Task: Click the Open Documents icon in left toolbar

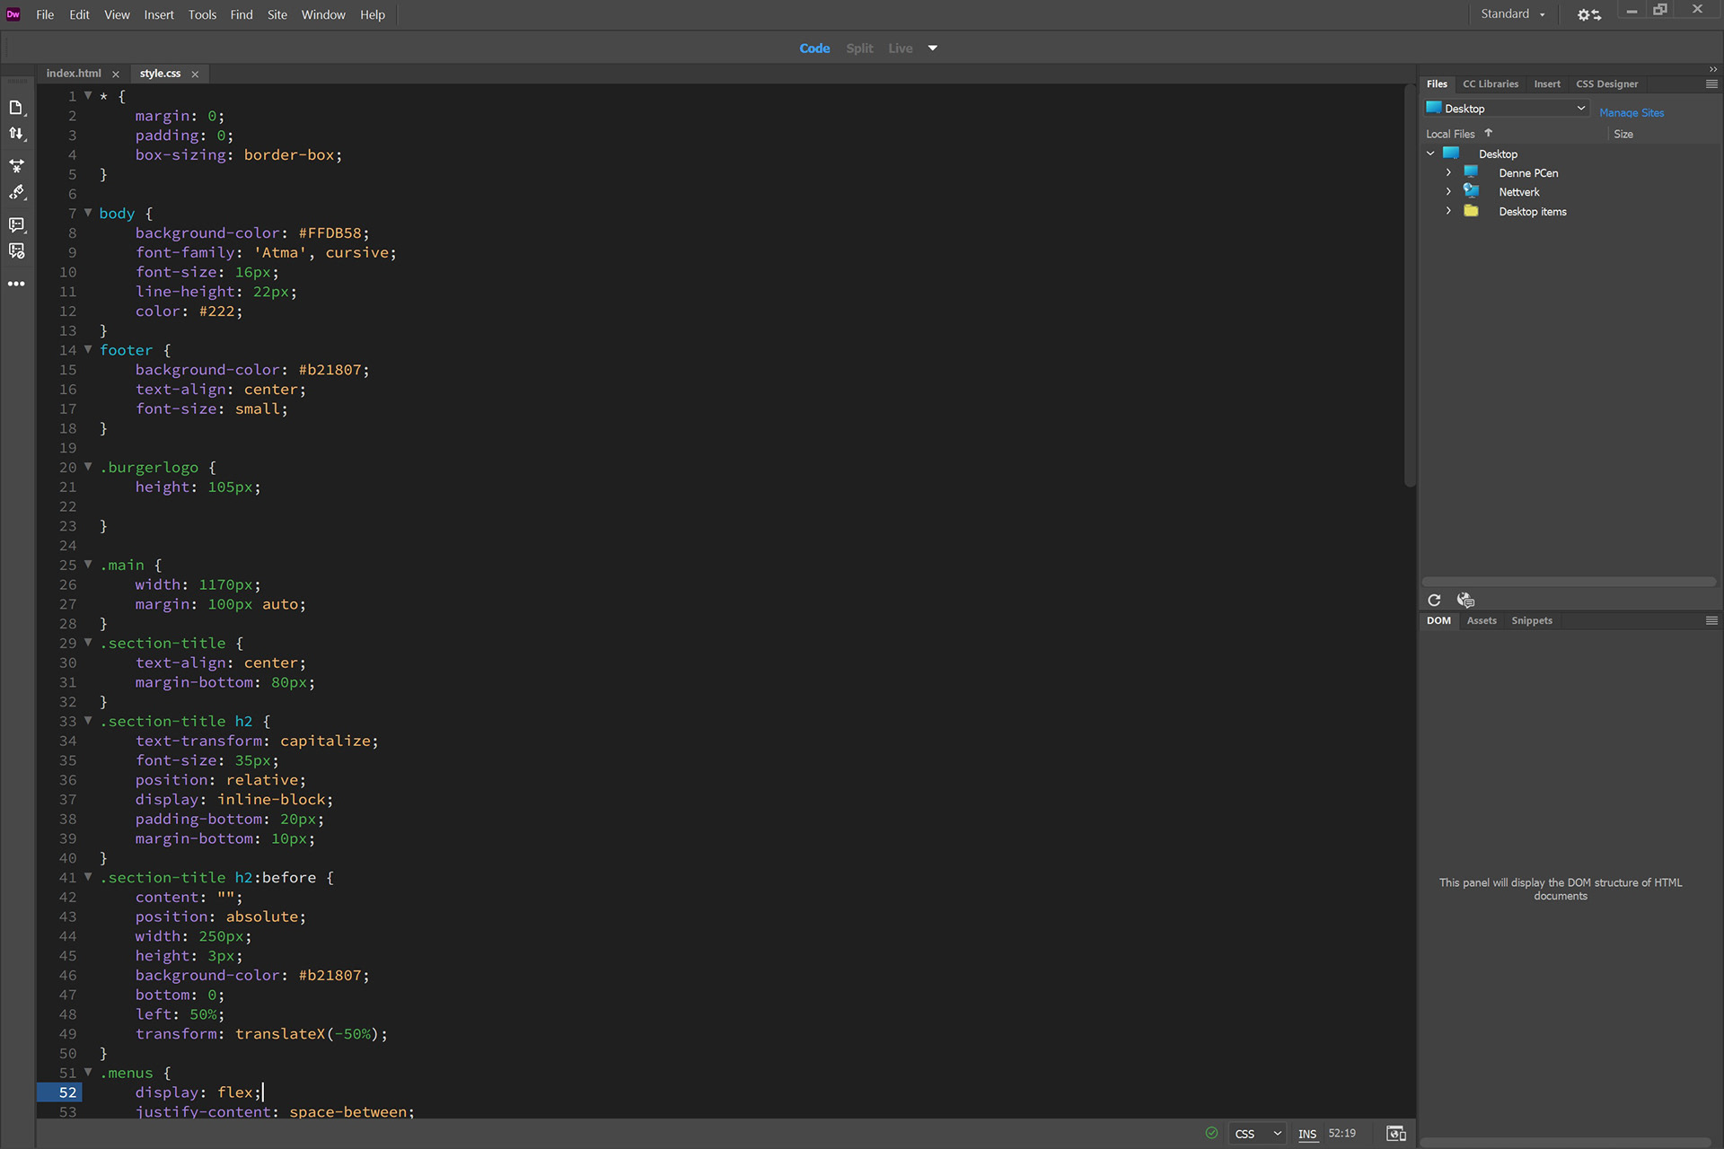Action: pyautogui.click(x=16, y=108)
